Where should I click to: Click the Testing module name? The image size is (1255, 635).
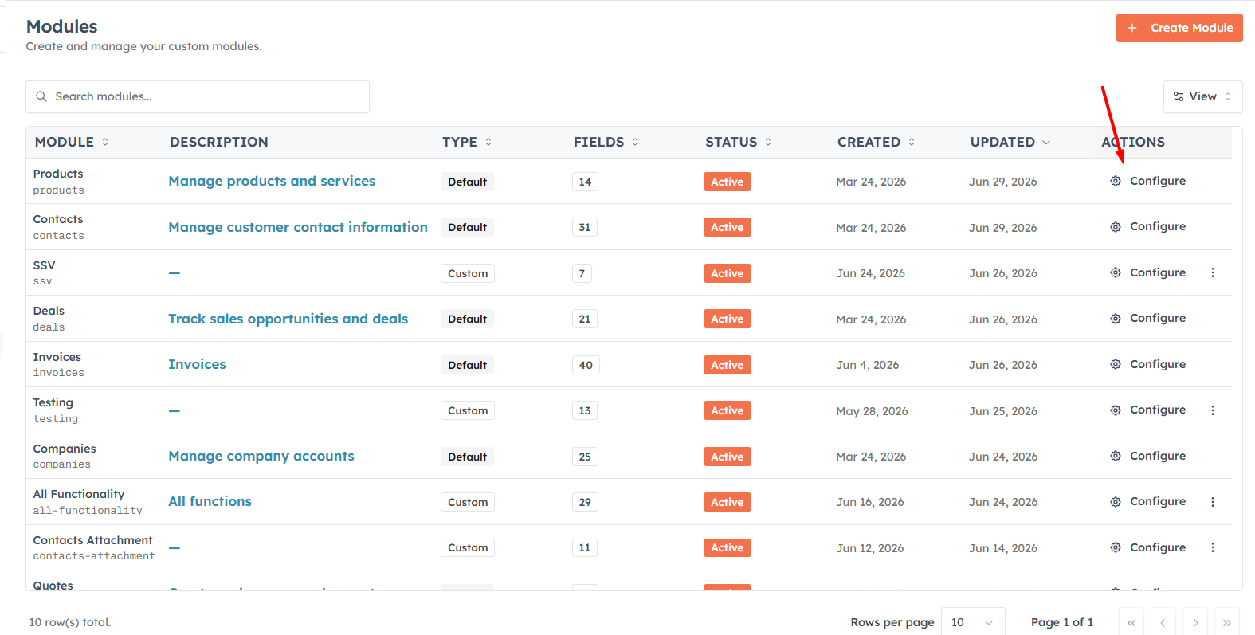tap(53, 402)
